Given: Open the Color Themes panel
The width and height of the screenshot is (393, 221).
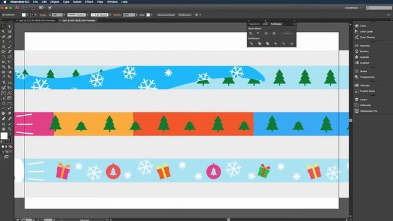Looking at the screenshot, I should [365, 37].
